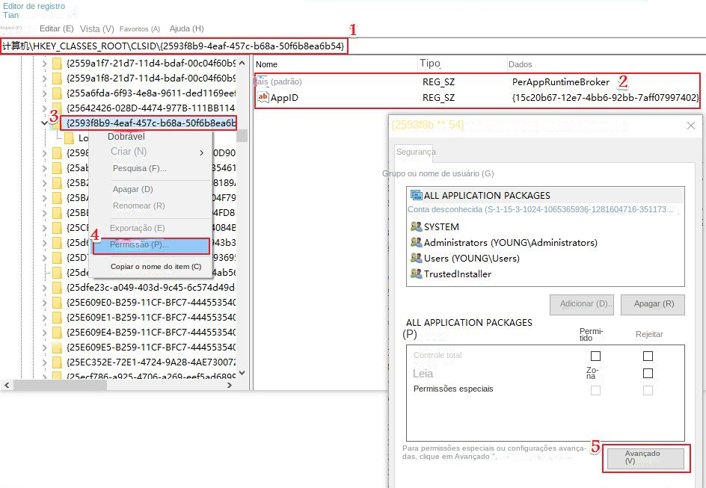
Task: Click the ALL APPLICATION PACKAGES group icon
Action: (417, 195)
